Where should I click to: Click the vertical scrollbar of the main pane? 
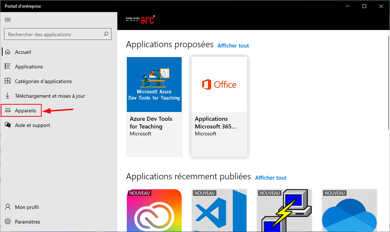click(x=389, y=83)
